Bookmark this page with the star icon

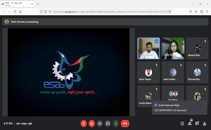point(170,12)
